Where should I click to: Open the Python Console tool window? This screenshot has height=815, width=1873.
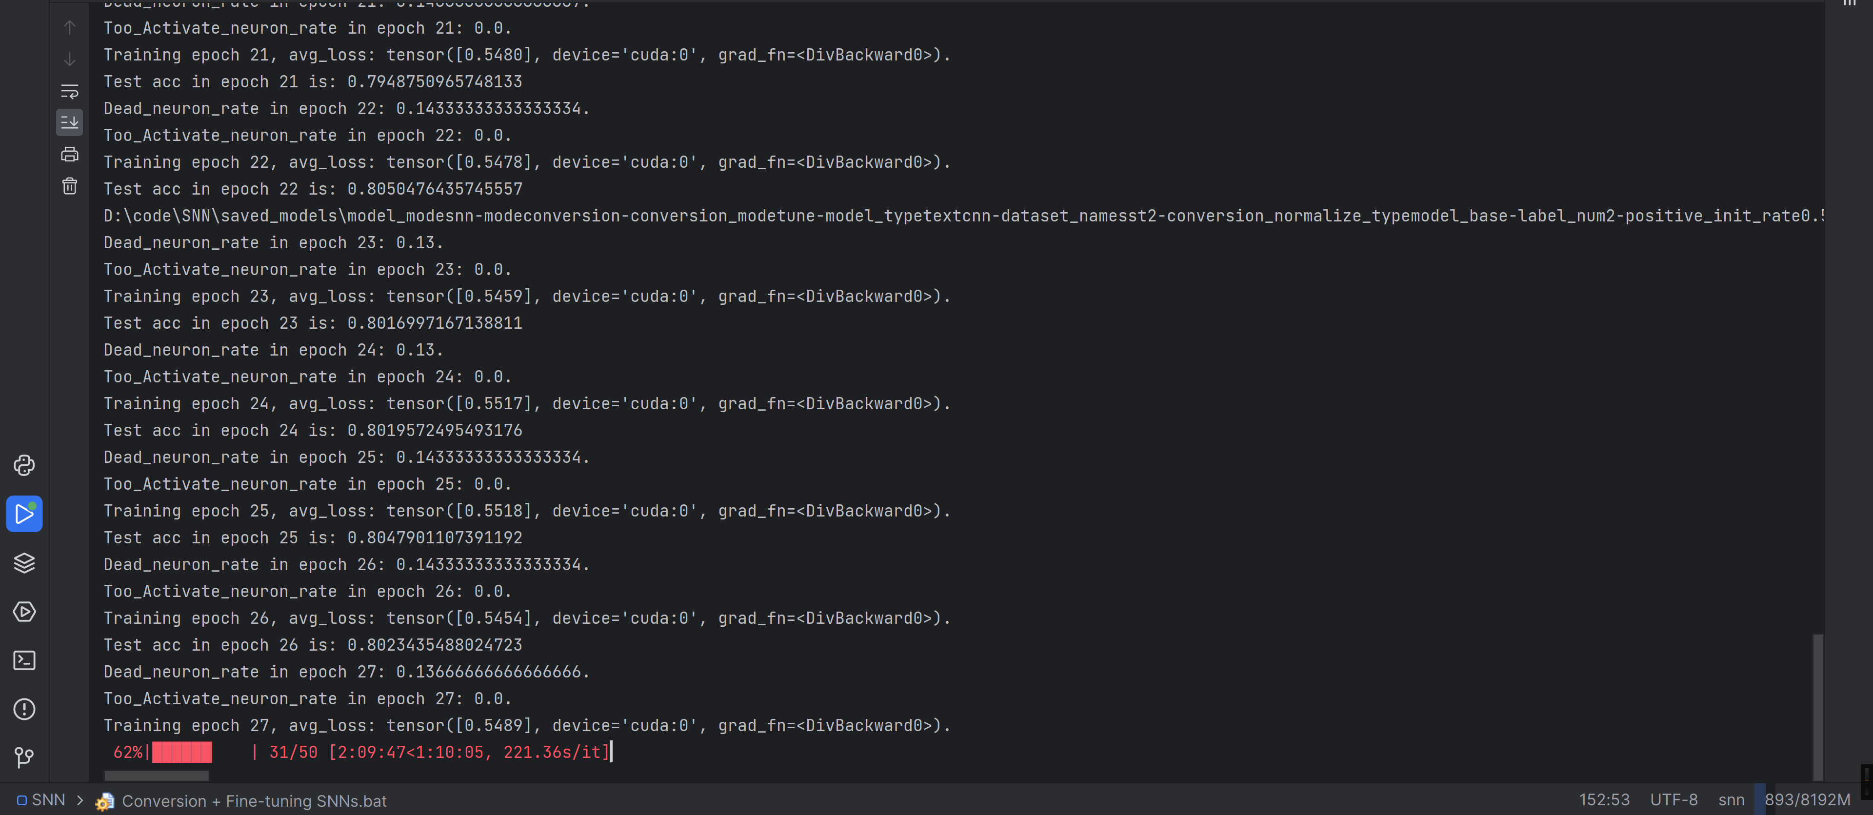click(x=24, y=465)
